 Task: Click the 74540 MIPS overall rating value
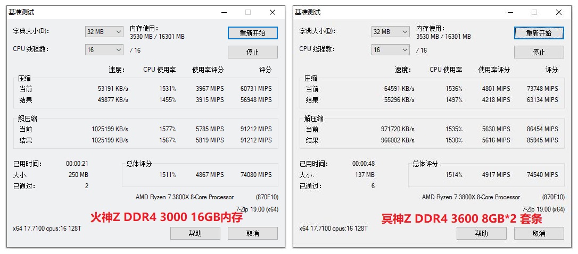[x=542, y=174]
